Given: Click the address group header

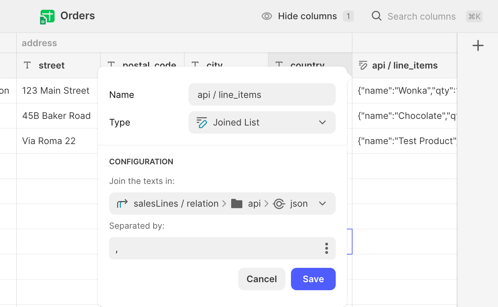Looking at the screenshot, I should pos(184,43).
